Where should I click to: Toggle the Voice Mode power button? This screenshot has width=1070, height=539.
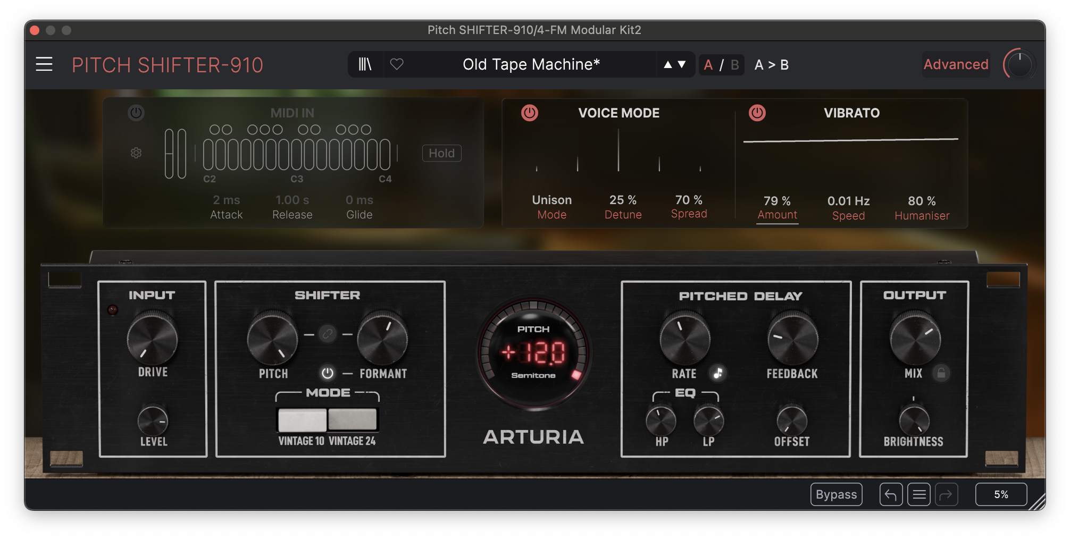(528, 113)
